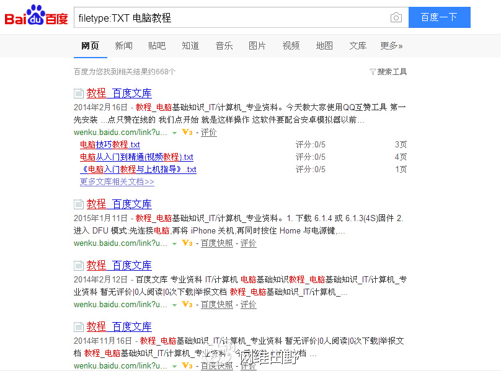The image size is (501, 371).
Task: Switch to the 新闻 tab
Action: click(x=123, y=46)
